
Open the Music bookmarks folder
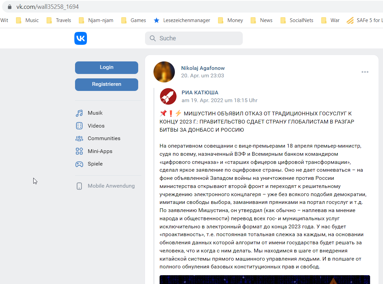(28, 20)
